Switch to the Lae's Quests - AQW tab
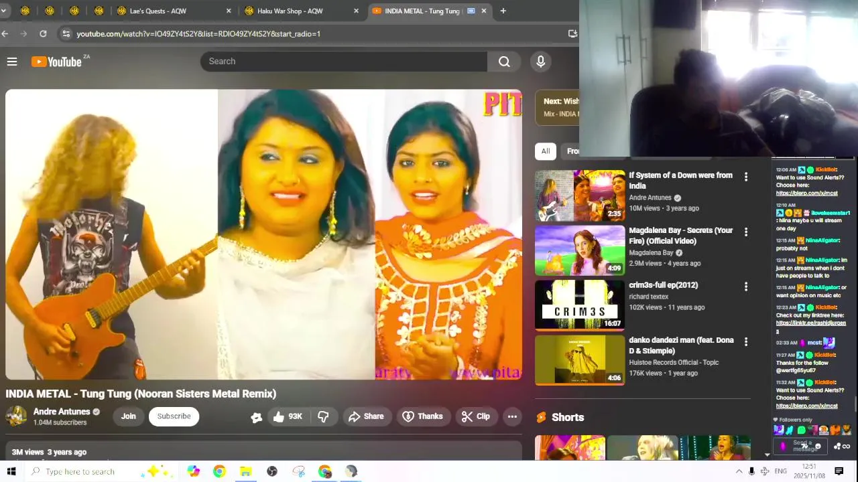Image resolution: width=858 pixels, height=482 pixels. click(x=170, y=11)
